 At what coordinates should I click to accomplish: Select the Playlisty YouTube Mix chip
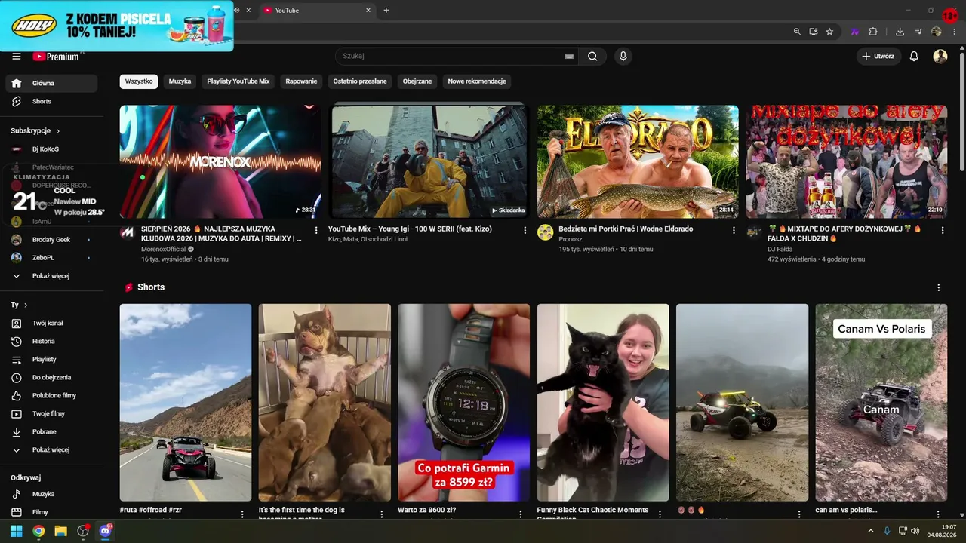[x=238, y=81]
